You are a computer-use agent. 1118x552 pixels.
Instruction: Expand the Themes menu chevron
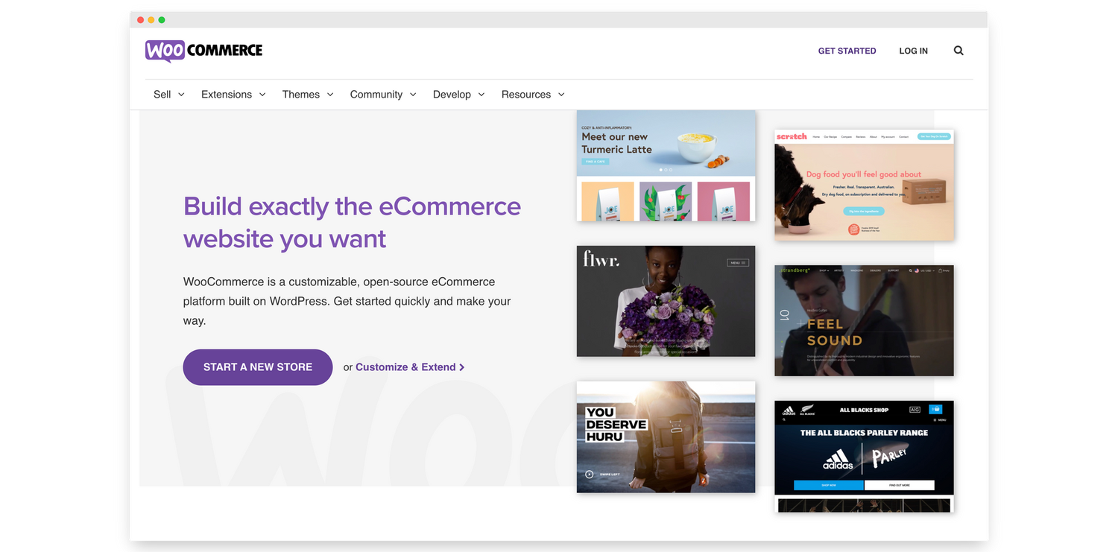point(330,95)
